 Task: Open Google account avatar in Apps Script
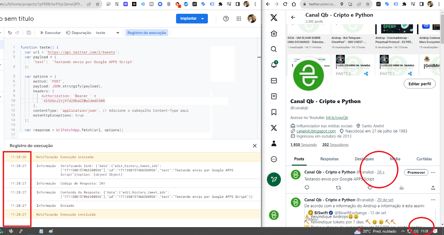click(252, 19)
